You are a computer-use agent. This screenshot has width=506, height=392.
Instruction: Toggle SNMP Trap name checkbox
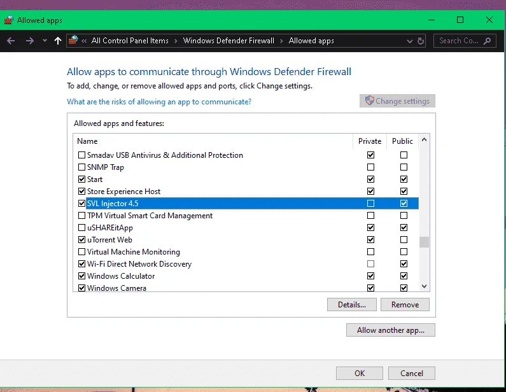pos(81,167)
